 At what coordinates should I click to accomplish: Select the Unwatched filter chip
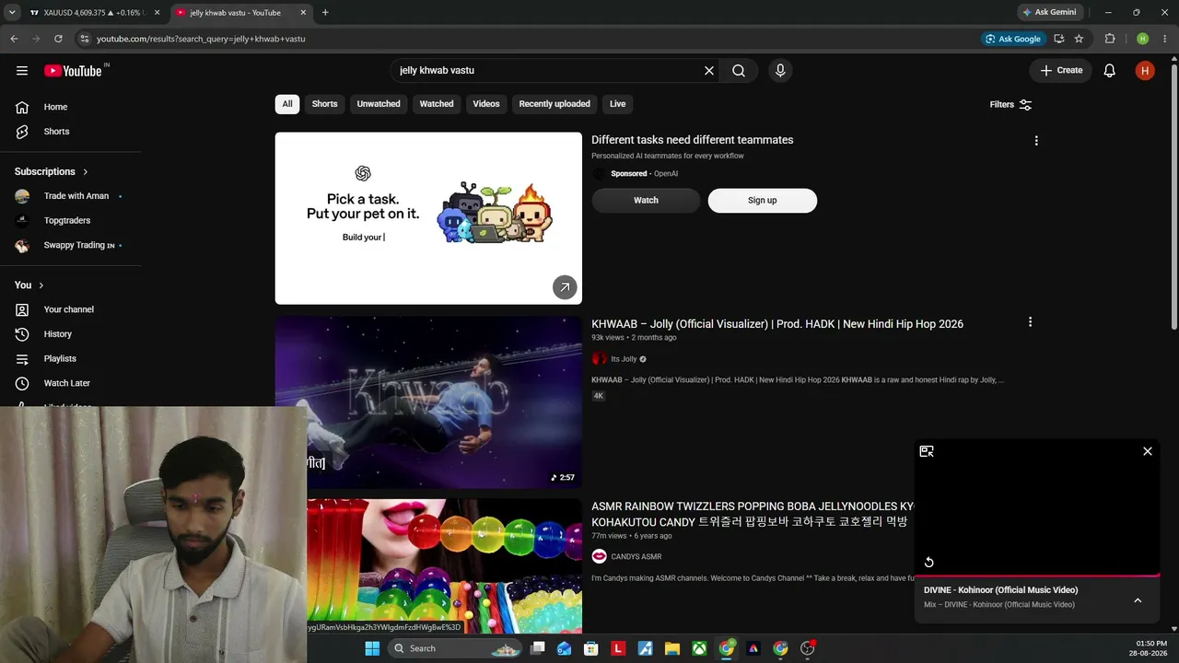pyautogui.click(x=379, y=104)
